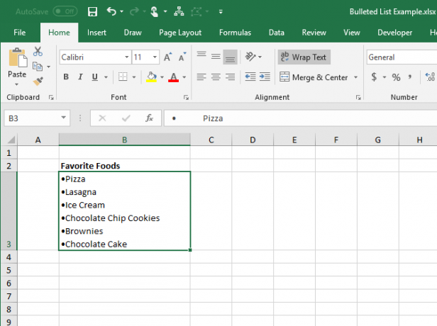
Task: Switch to the Review tab
Action: tap(314, 33)
